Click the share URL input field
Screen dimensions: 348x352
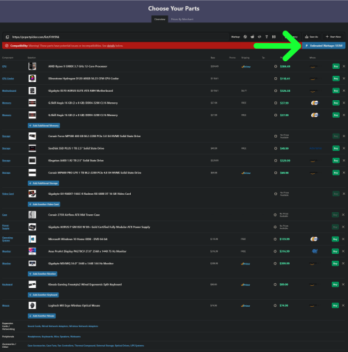(120, 37)
